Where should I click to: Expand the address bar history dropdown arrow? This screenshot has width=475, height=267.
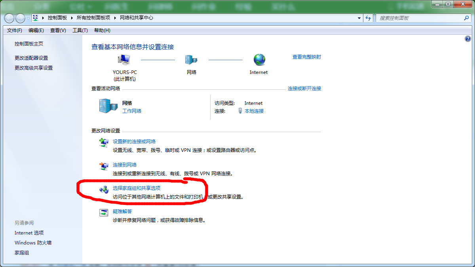click(359, 18)
